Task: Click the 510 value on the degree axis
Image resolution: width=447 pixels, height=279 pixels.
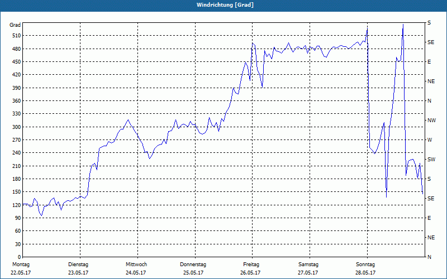Action: pyautogui.click(x=17, y=36)
